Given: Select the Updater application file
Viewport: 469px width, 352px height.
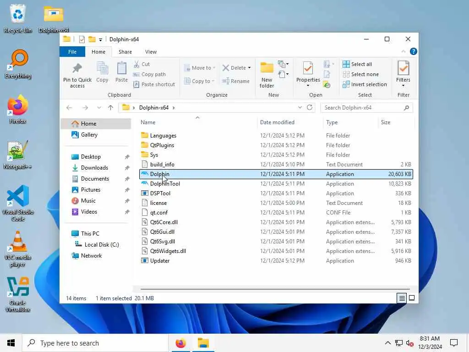Looking at the screenshot, I should [x=276, y=261].
